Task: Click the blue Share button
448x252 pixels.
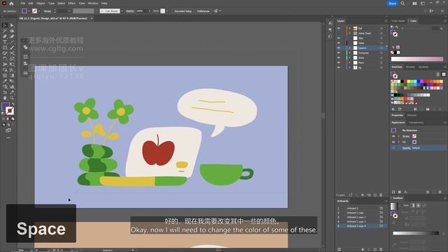Action: coord(392,3)
